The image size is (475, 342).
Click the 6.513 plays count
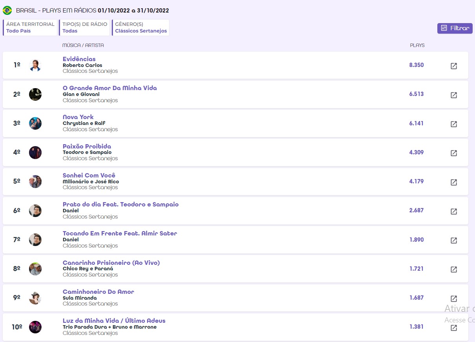417,94
